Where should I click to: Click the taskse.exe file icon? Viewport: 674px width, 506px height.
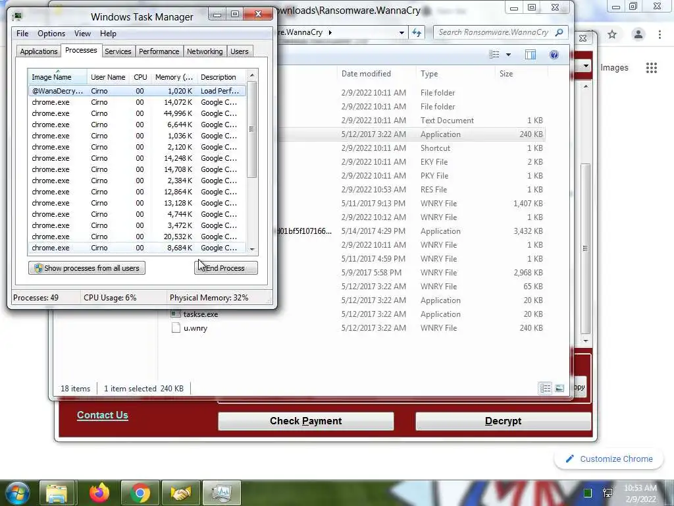(x=175, y=314)
